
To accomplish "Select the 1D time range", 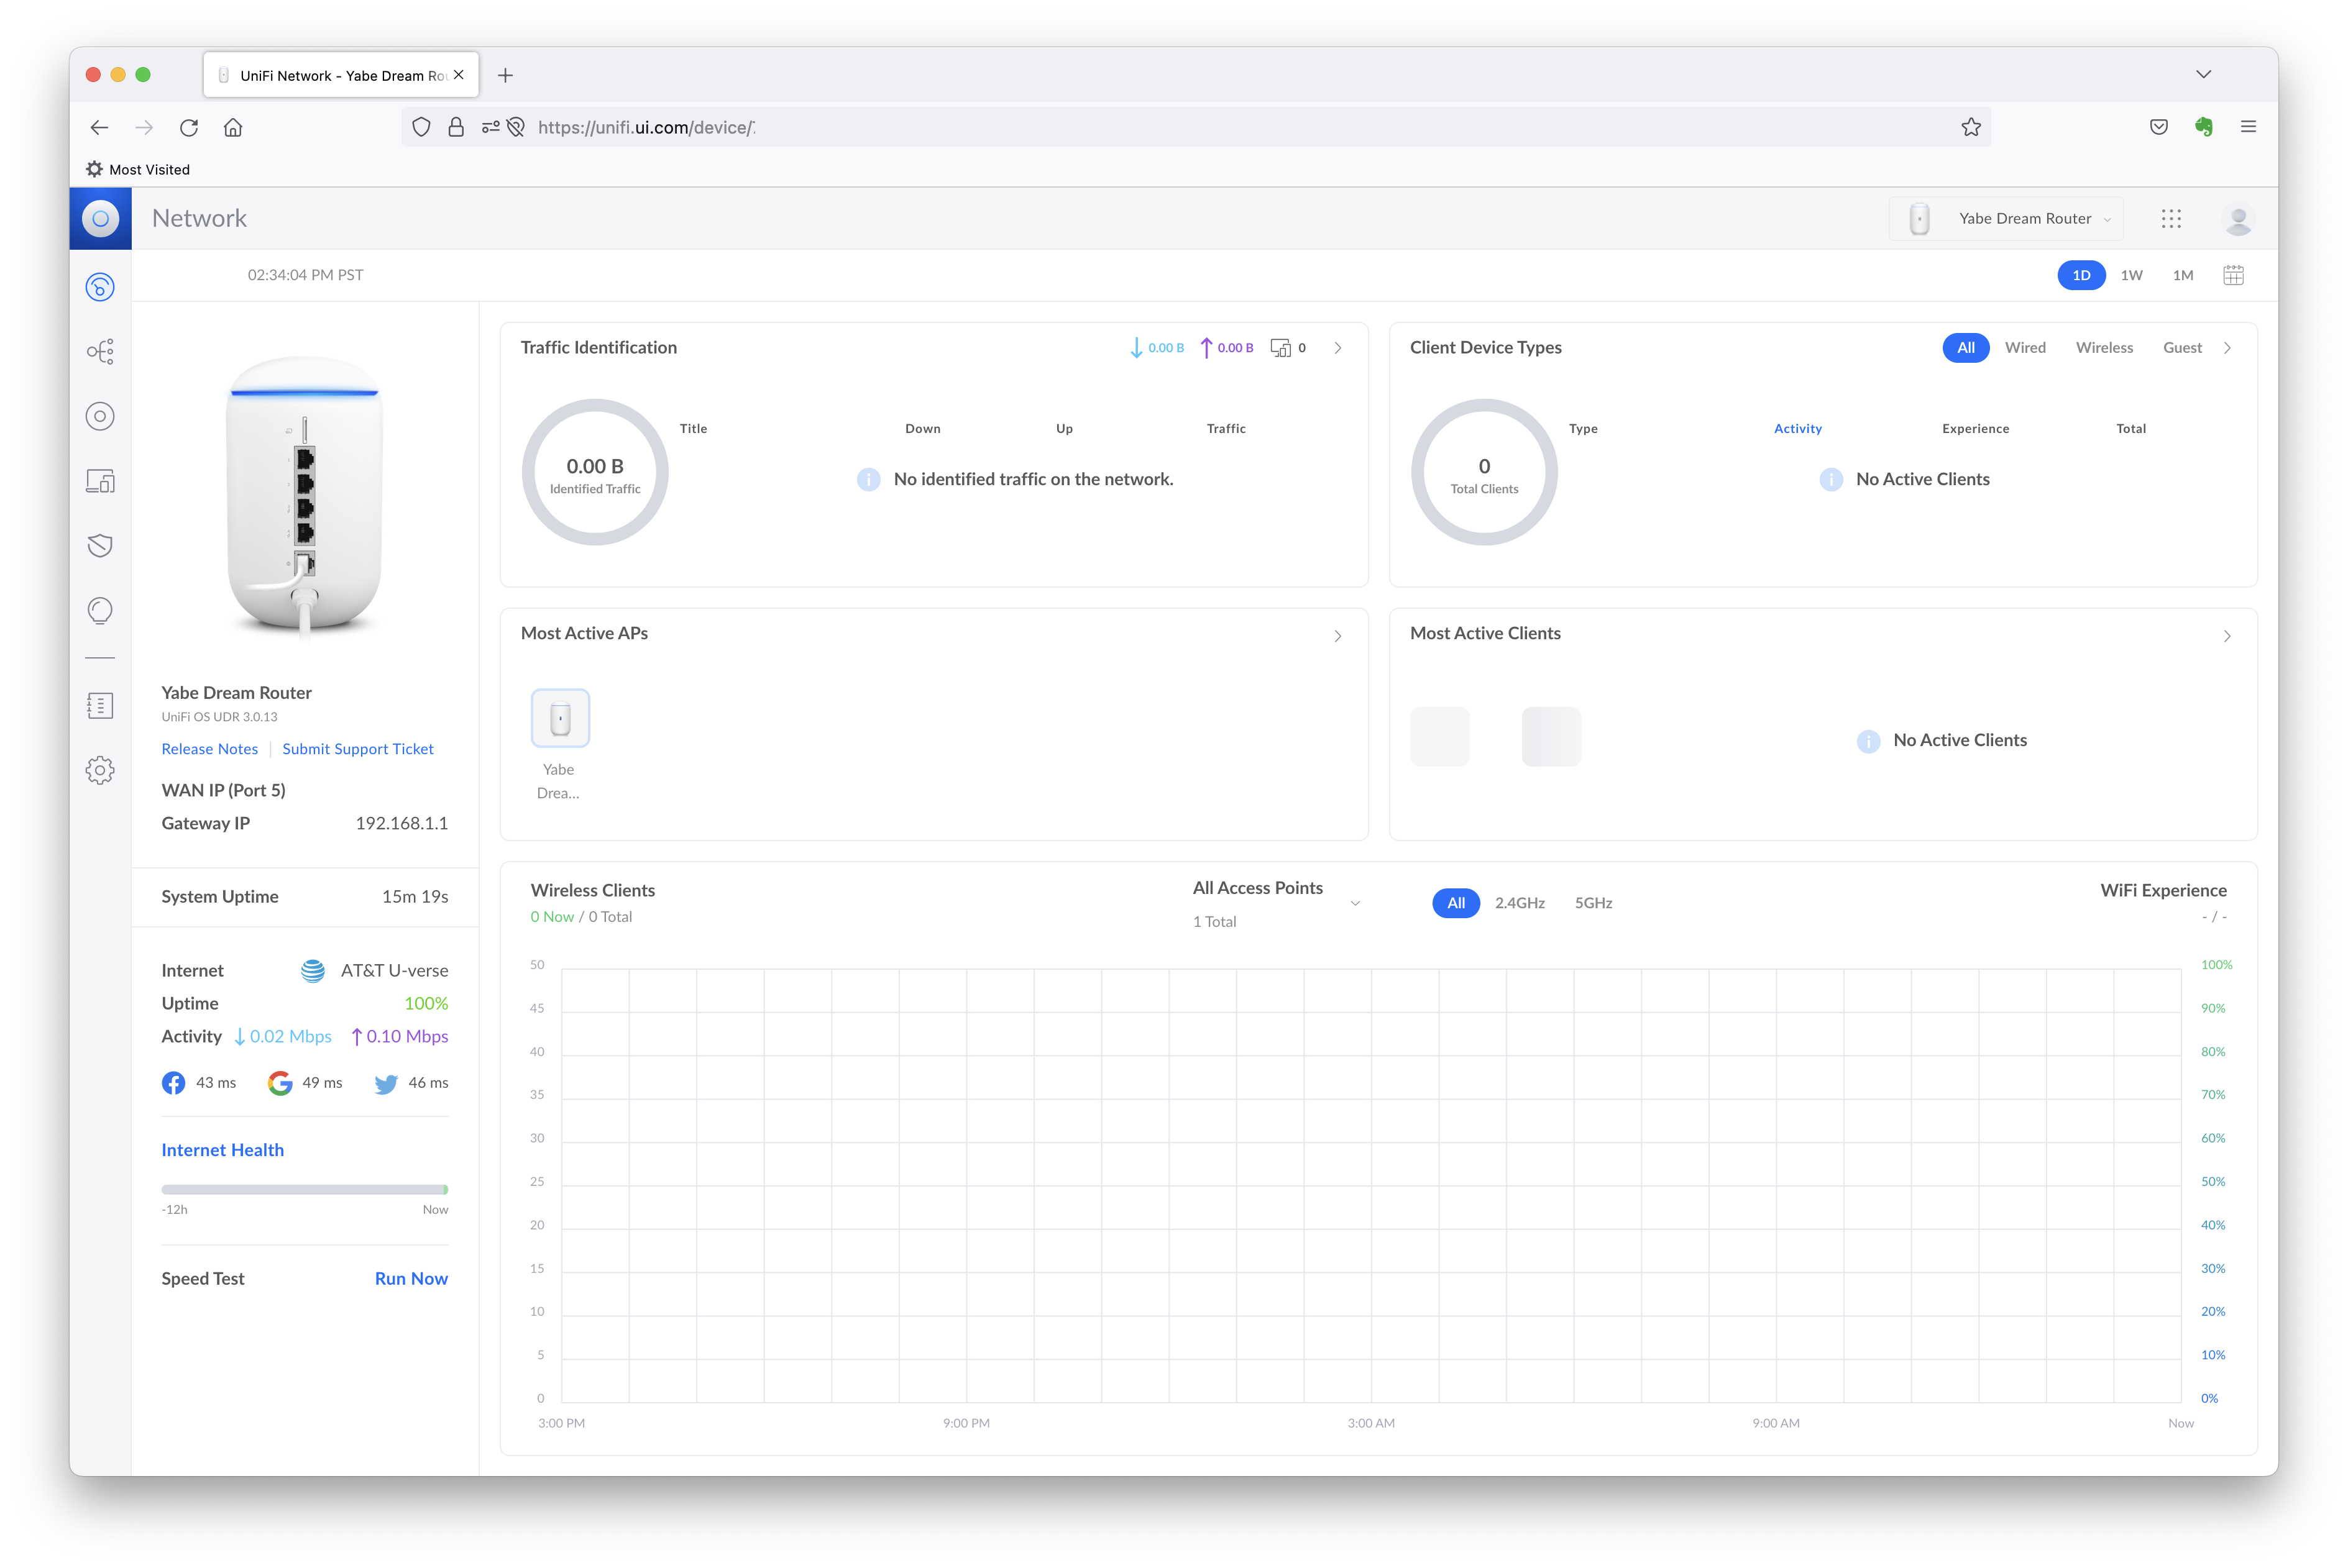I will tap(2081, 275).
